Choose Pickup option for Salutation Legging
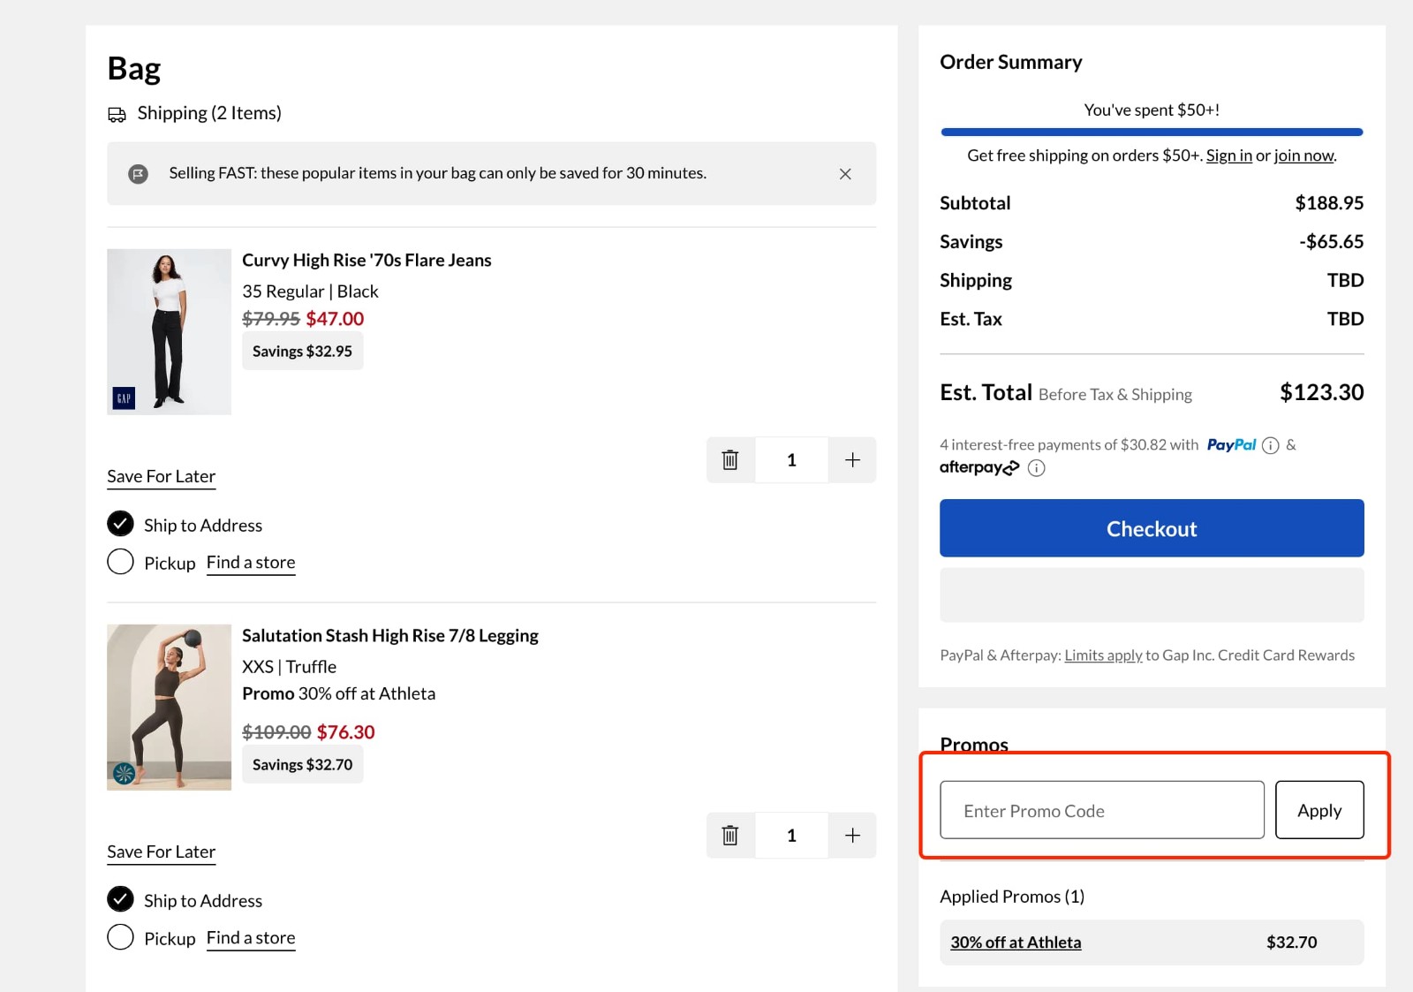Viewport: 1413px width, 992px height. (121, 937)
